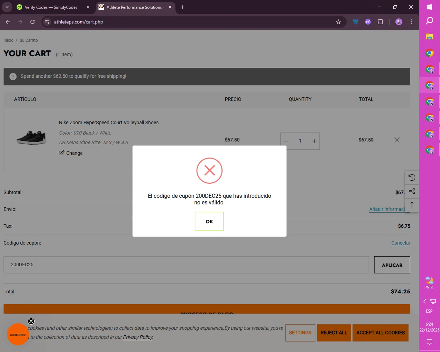Change Nike shoe options
This screenshot has width=440, height=352.
point(71,153)
